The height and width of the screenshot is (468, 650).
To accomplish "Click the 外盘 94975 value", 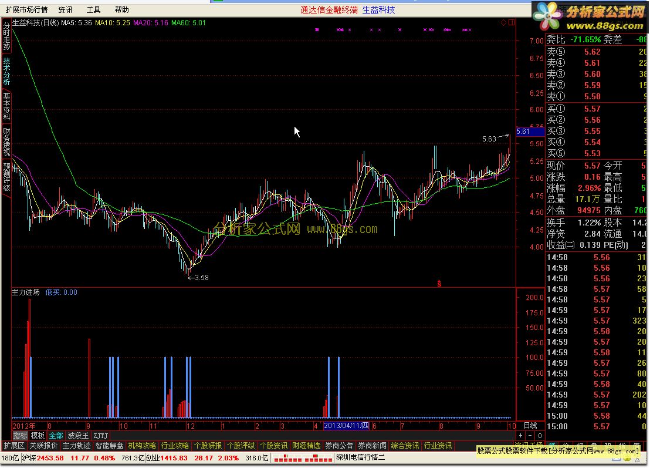I will point(588,211).
